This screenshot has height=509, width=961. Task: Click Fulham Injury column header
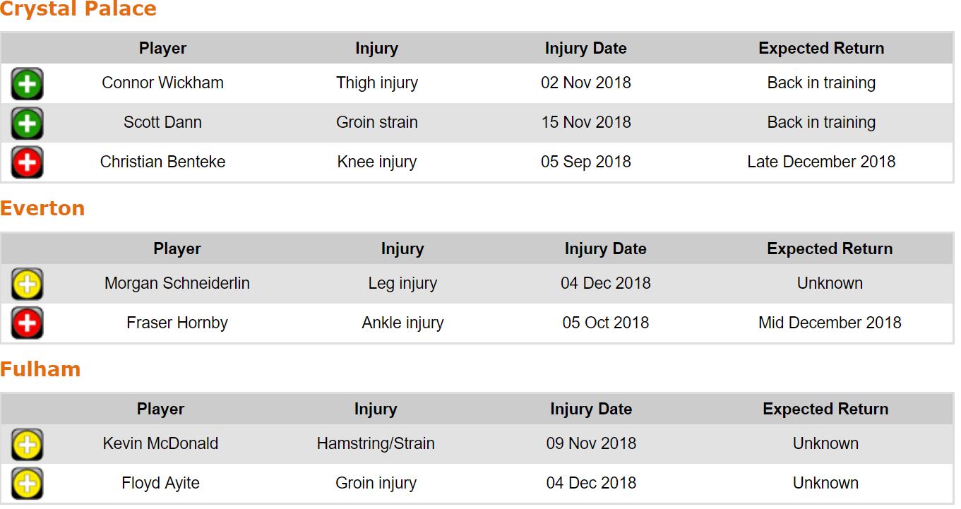(376, 409)
